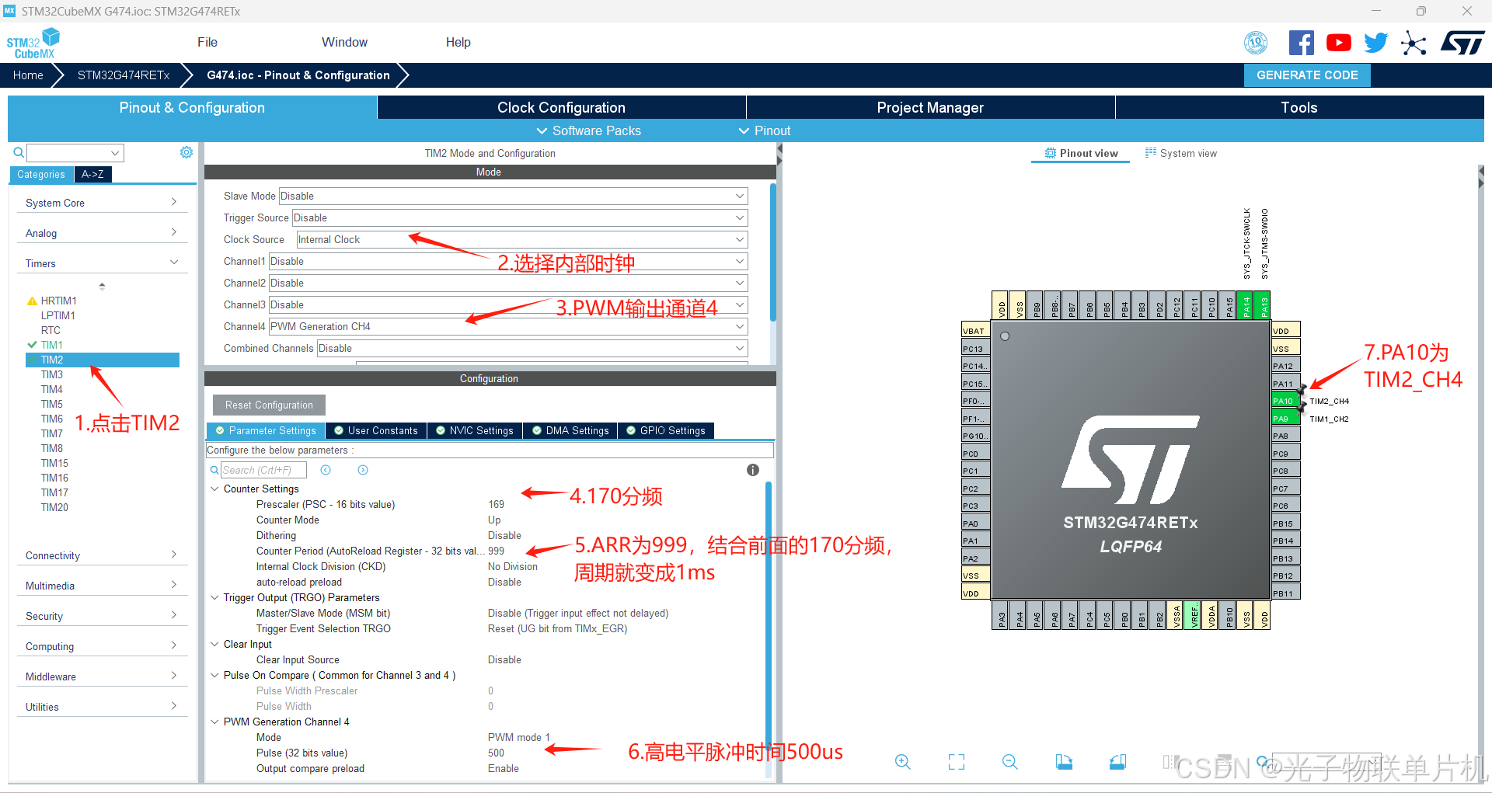Rotate the chip view clockwise
This screenshot has width=1492, height=793.
tap(1064, 762)
